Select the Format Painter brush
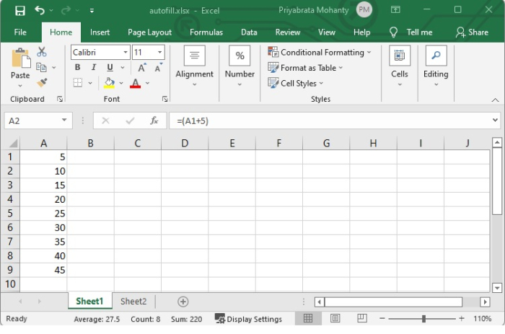The height and width of the screenshot is (334, 505). point(42,82)
